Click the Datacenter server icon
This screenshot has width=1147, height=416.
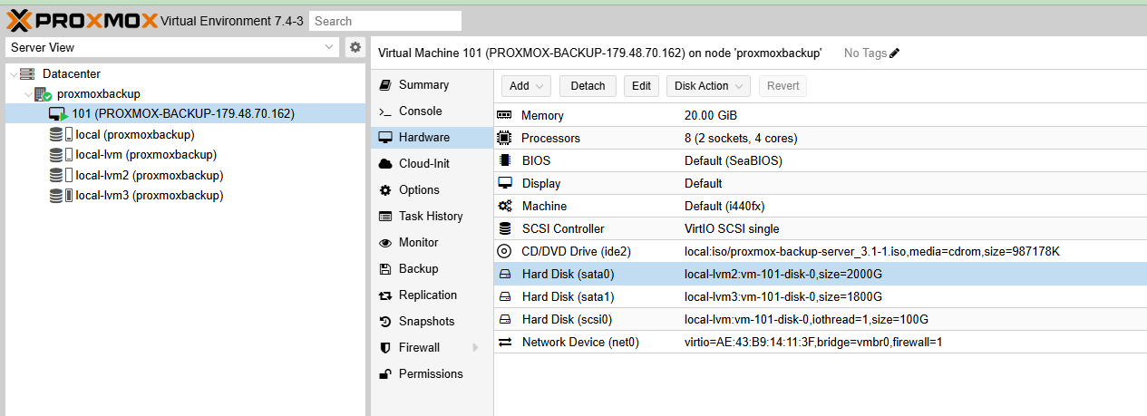tap(27, 74)
